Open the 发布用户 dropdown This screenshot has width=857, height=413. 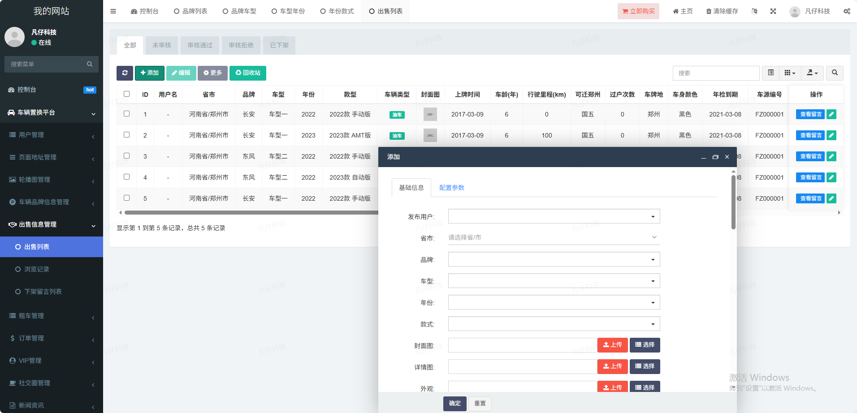[554, 216]
